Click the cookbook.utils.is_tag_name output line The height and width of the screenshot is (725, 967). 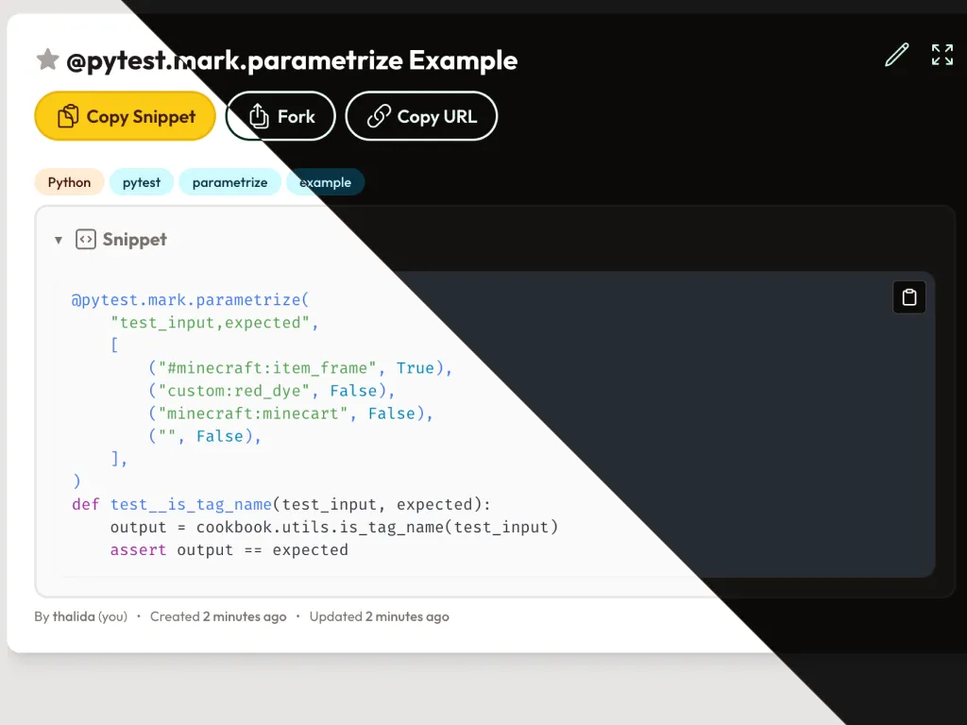[x=334, y=527]
